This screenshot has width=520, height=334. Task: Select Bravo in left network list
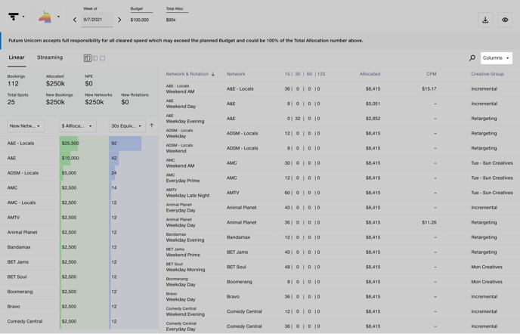(x=14, y=307)
